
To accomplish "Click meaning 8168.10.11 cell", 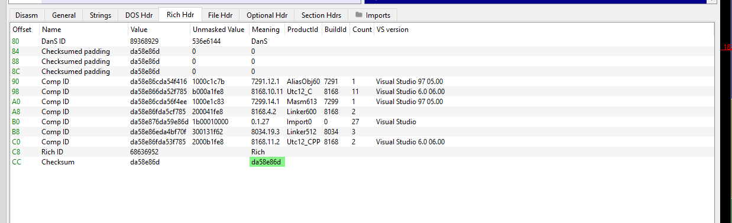I will click(267, 92).
